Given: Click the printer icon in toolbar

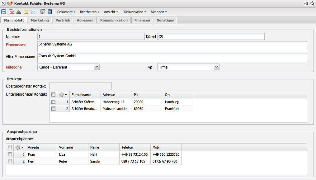Looking at the screenshot, I should pos(42,12).
